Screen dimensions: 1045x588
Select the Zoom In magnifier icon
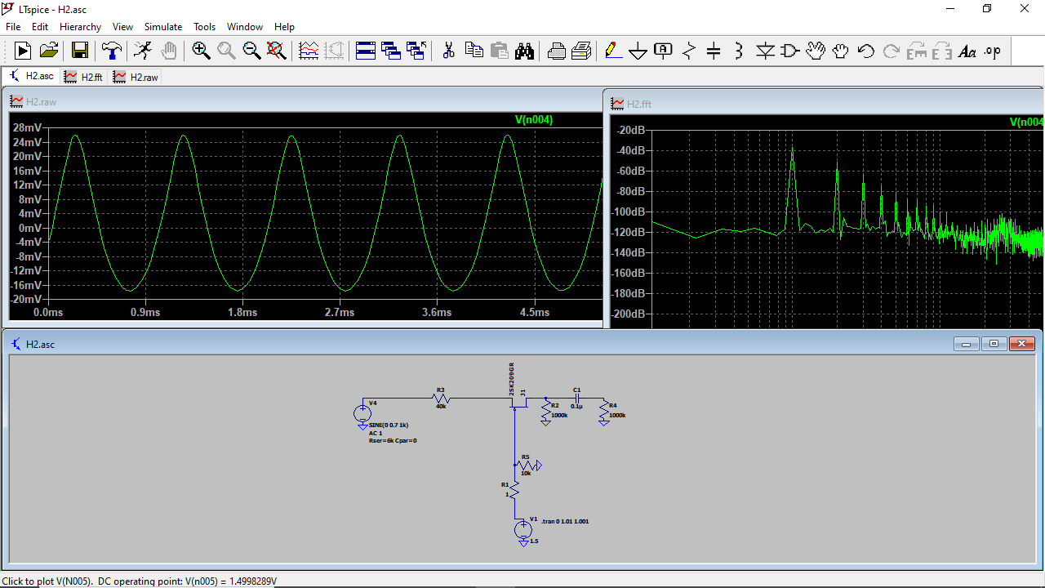(201, 51)
